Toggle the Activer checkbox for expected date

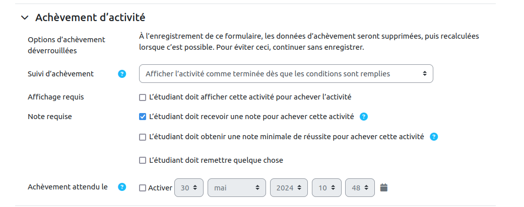pos(143,188)
